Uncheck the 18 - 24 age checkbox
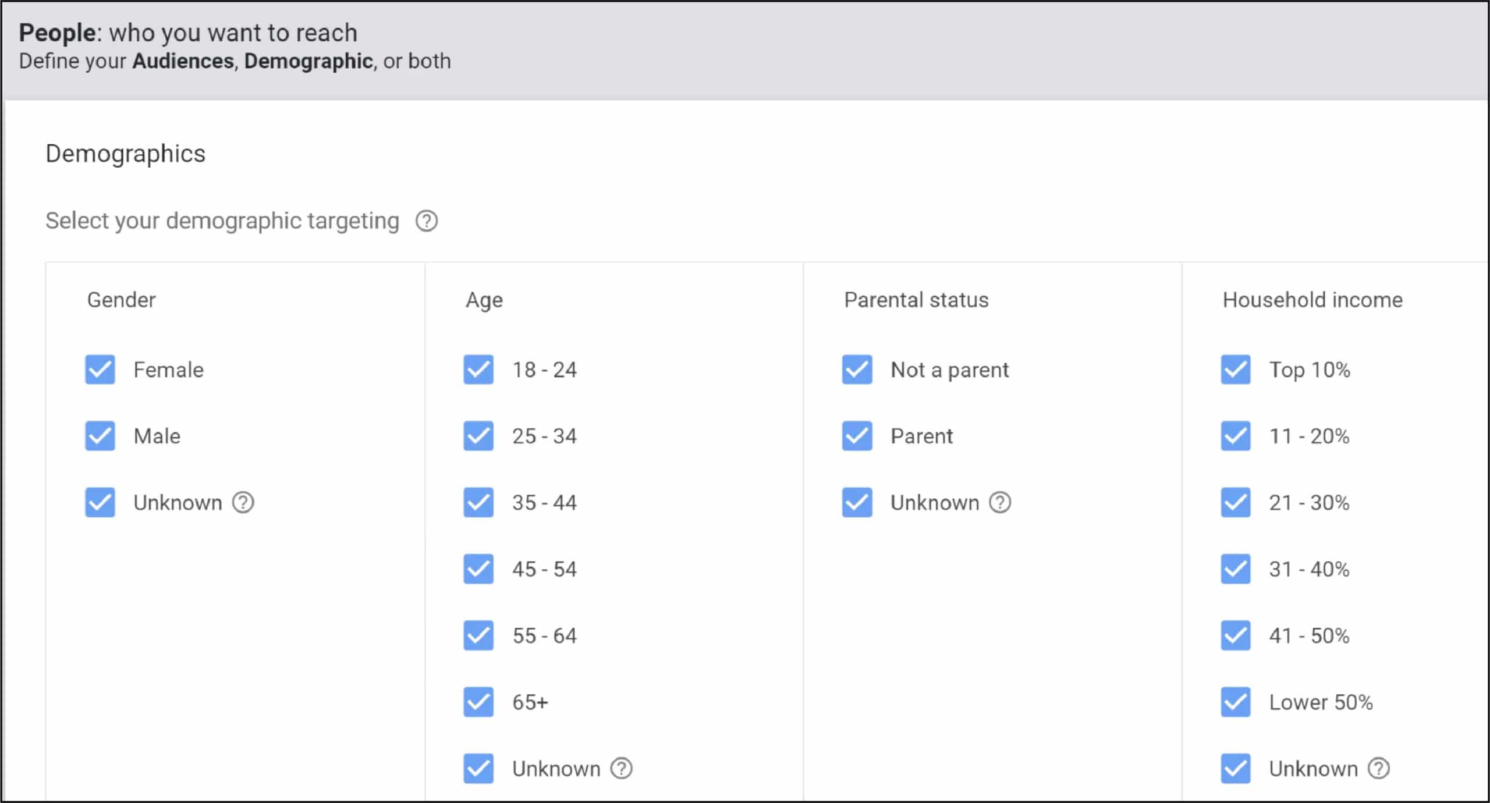 click(478, 369)
